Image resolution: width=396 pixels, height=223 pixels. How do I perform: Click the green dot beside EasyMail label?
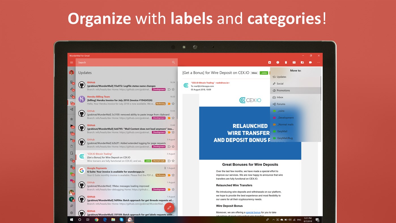coord(274,131)
